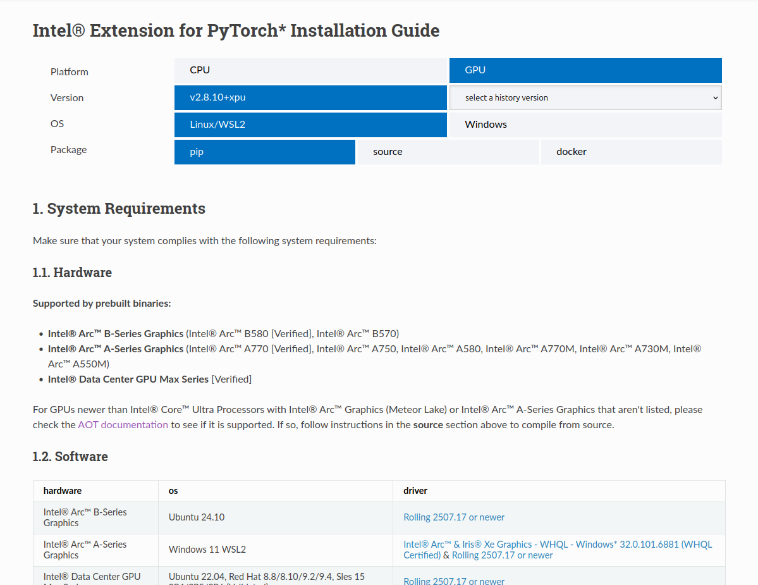Click the 1.2. Software heading

pos(70,457)
